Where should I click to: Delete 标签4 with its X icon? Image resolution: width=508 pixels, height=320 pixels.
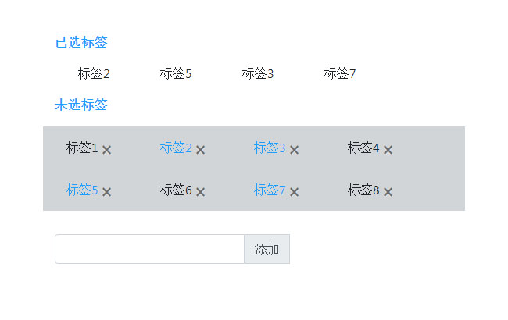click(x=388, y=150)
